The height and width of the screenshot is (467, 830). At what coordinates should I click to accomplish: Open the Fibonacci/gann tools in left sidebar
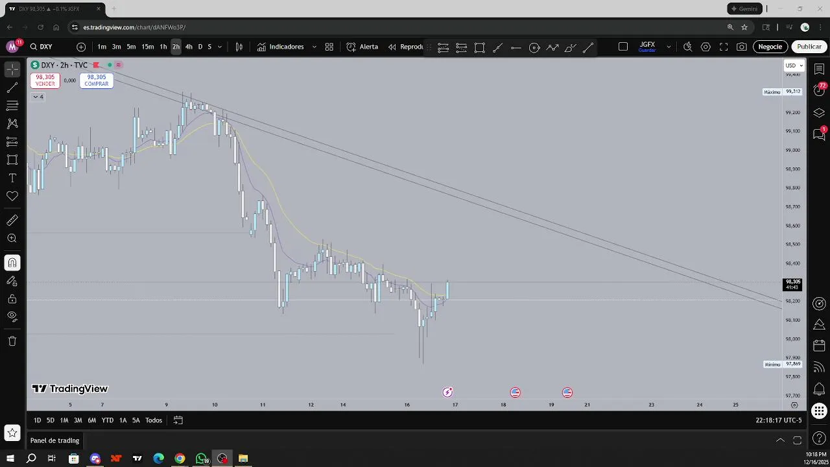click(12, 106)
